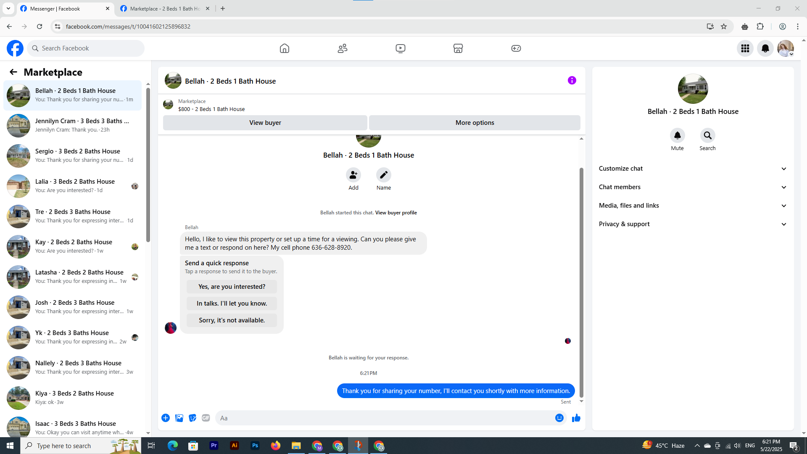Viewport: 807px width, 454px height.
Task: Open the Windows Start menu
Action: tap(10, 446)
